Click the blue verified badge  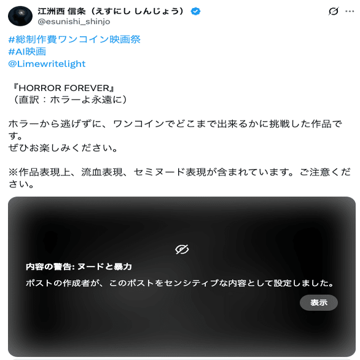[x=195, y=11]
